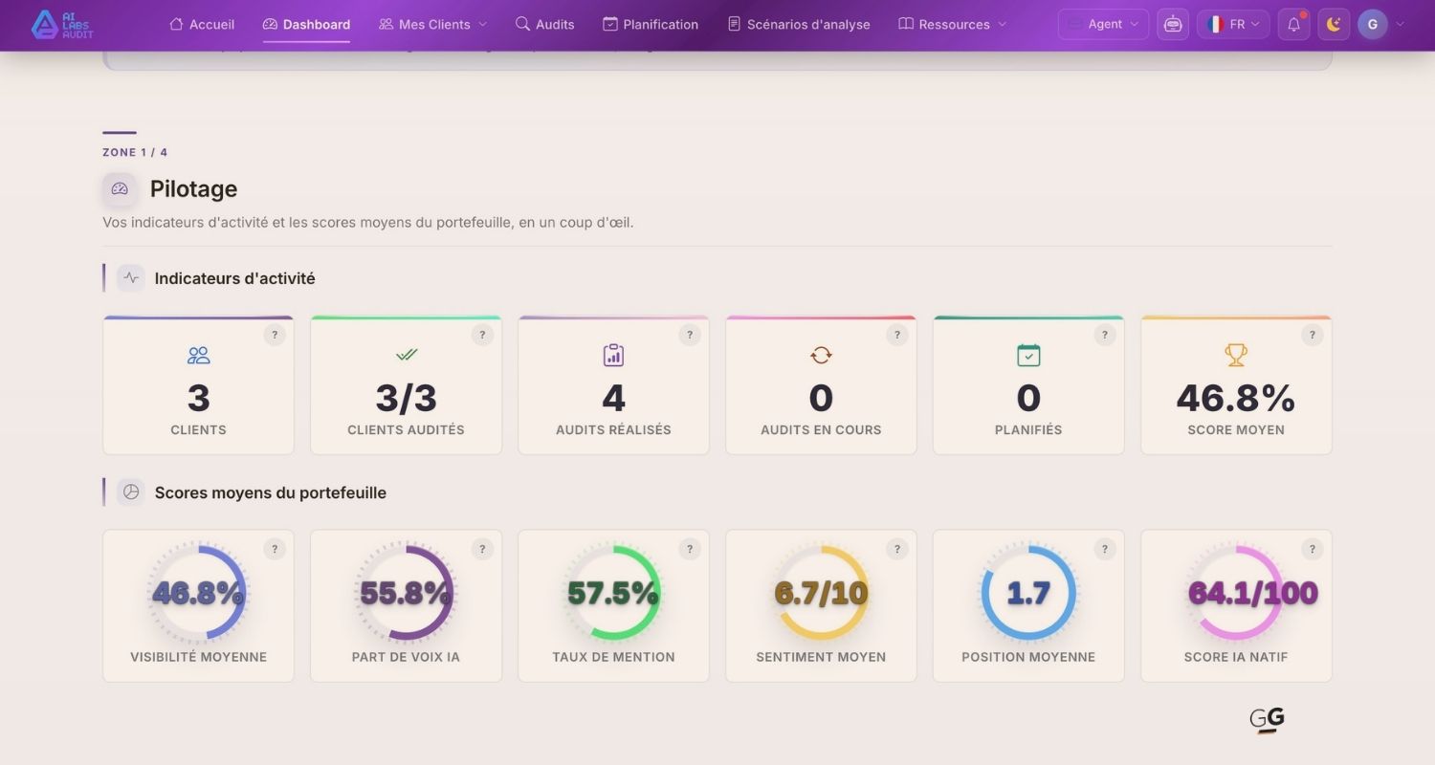Show help for Clients audités card

(x=482, y=335)
